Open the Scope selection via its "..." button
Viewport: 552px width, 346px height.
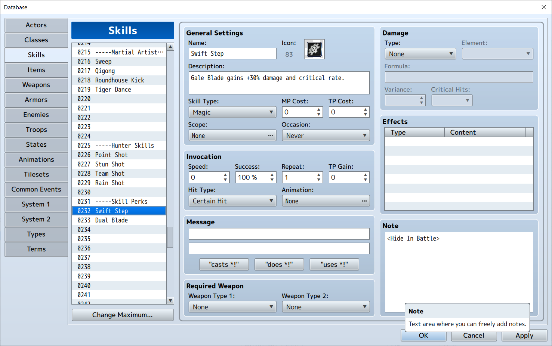coord(270,135)
